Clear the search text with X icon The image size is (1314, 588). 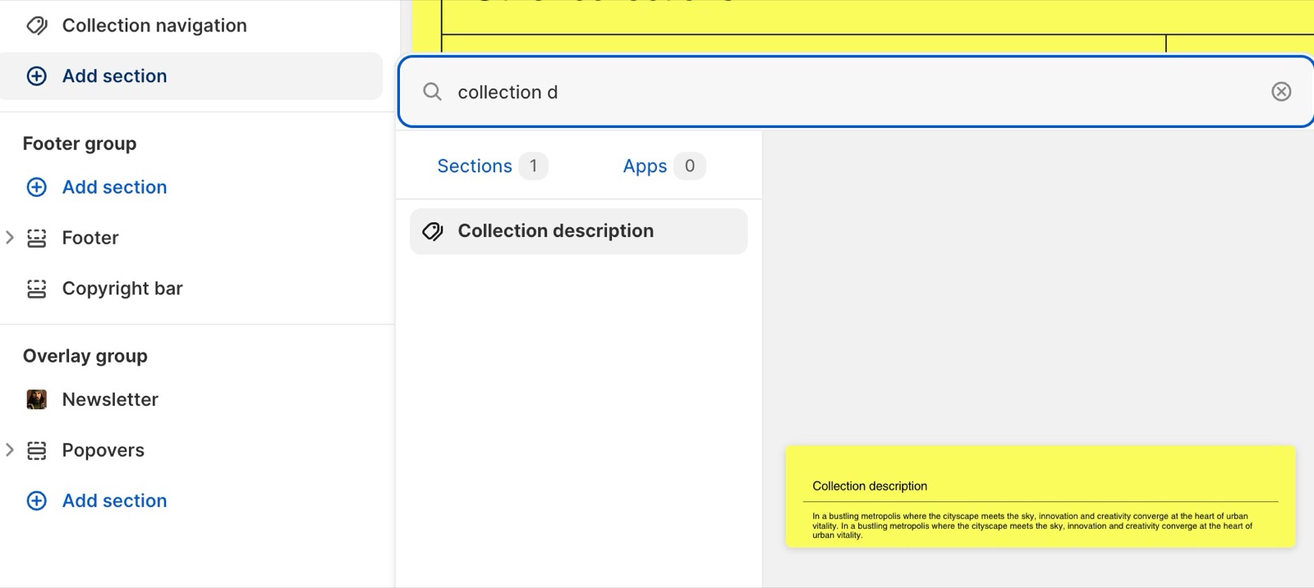point(1281,92)
